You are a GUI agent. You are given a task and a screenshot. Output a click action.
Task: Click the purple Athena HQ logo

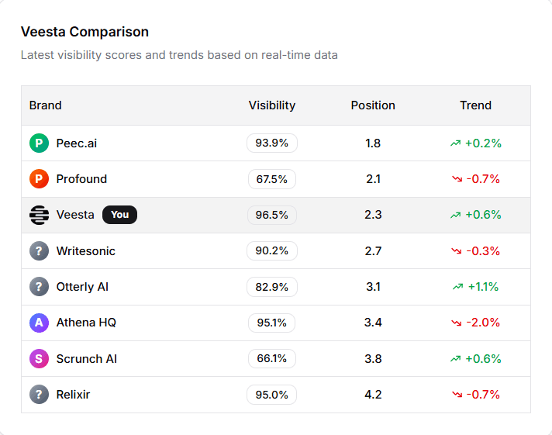click(x=39, y=323)
